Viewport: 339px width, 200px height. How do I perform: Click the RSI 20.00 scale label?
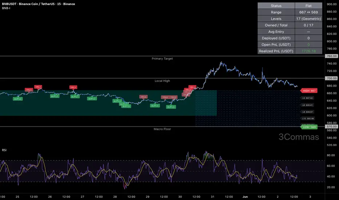tap(331, 187)
